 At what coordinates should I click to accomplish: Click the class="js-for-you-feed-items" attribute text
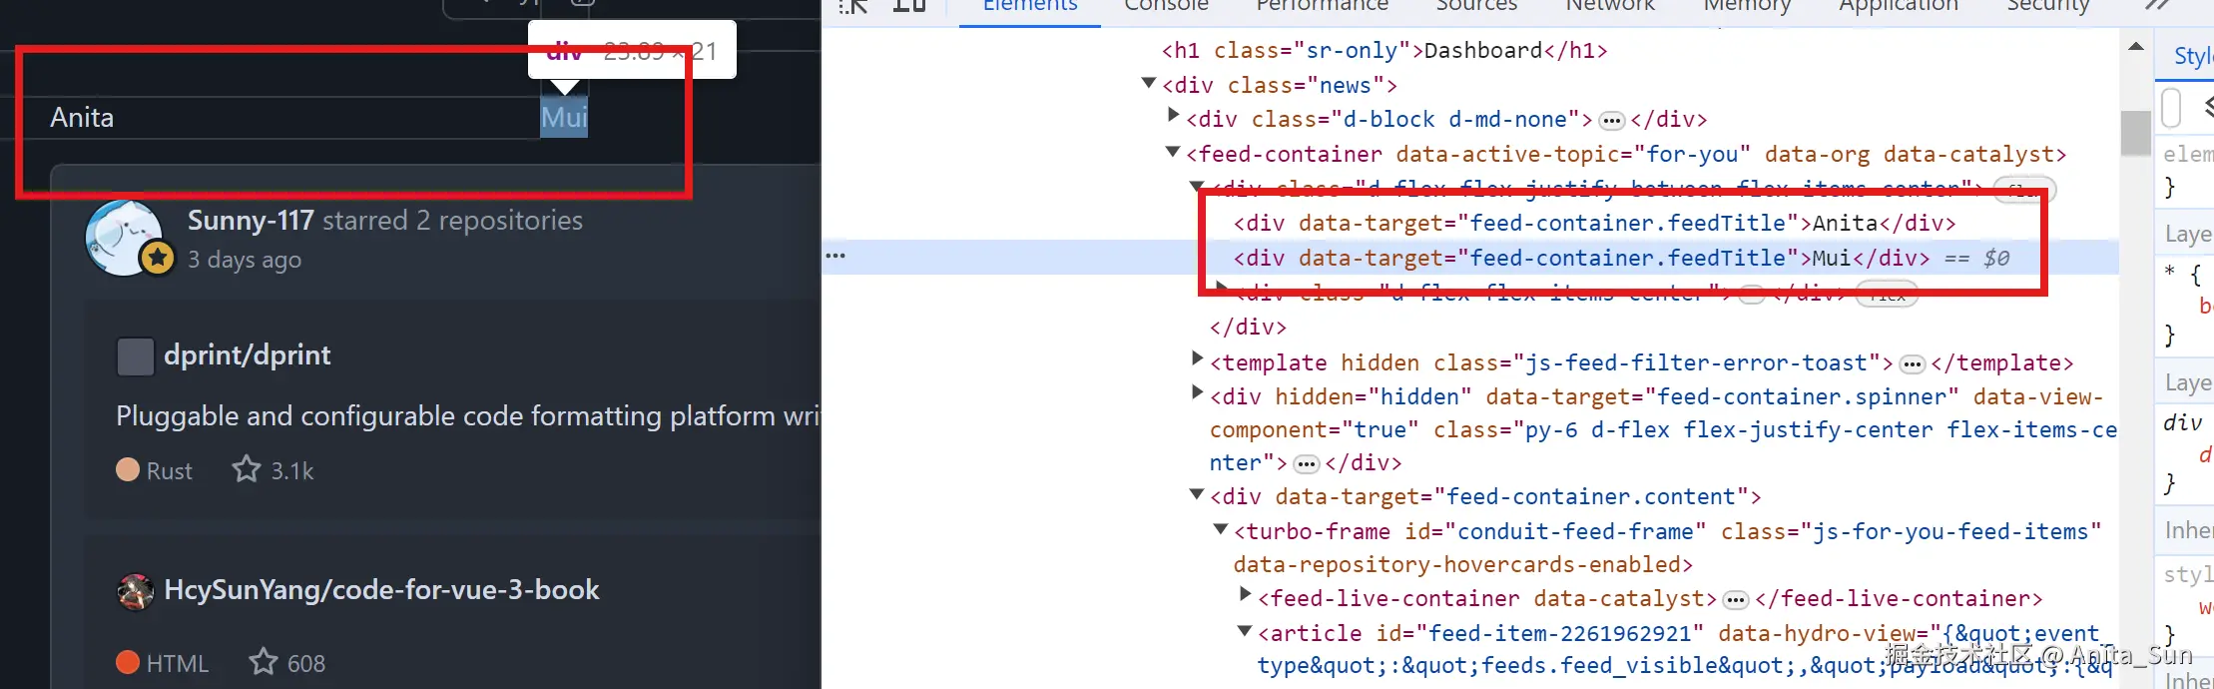(x=1911, y=531)
